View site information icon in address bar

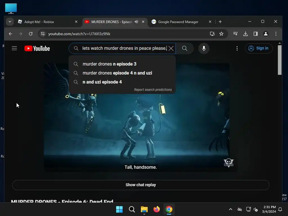tap(43, 34)
